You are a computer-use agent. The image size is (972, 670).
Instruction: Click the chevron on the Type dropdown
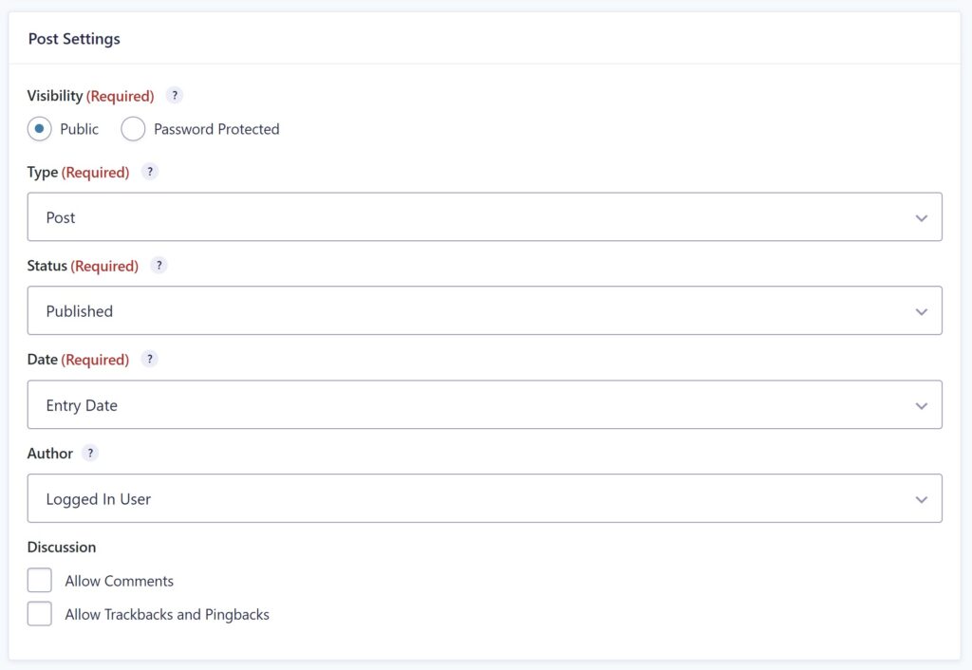(921, 217)
